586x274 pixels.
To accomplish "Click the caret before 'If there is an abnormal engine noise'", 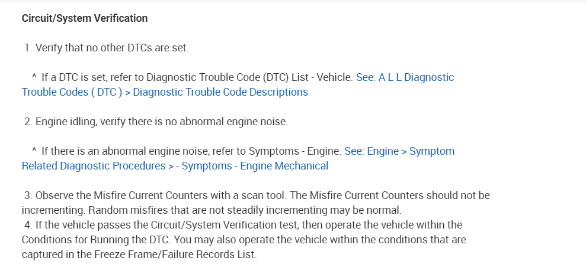I will point(34,151).
